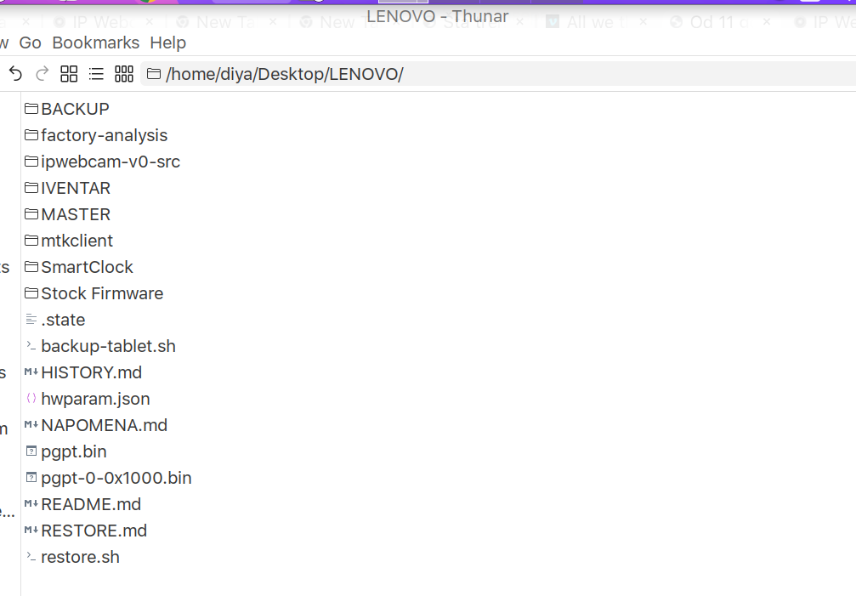Click the factory-analysis folder icon
Viewport: 856px width, 596px height.
31,135
